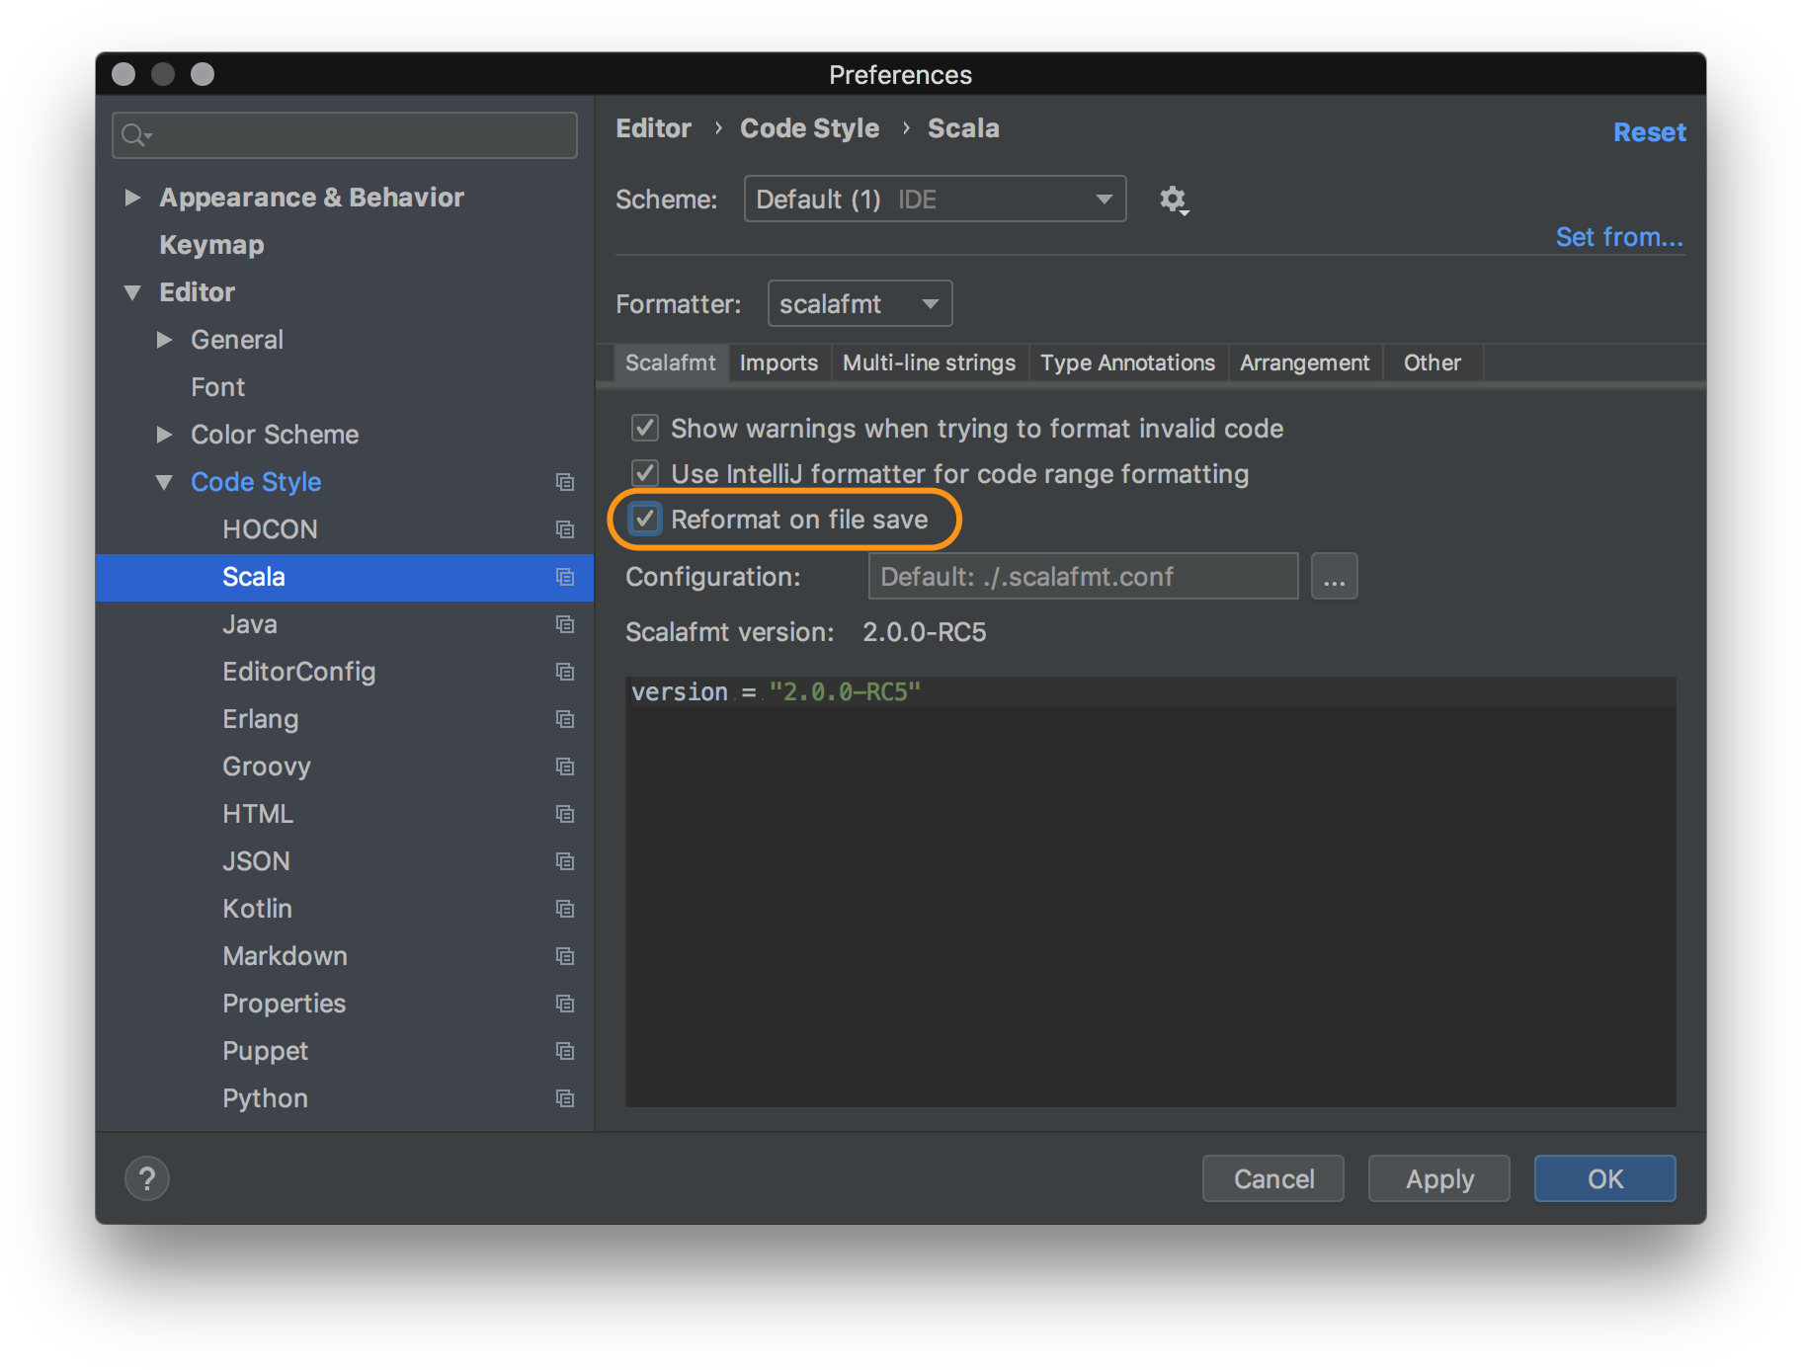
Task: Open the Formatter scalafmt dropdown
Action: pos(860,303)
